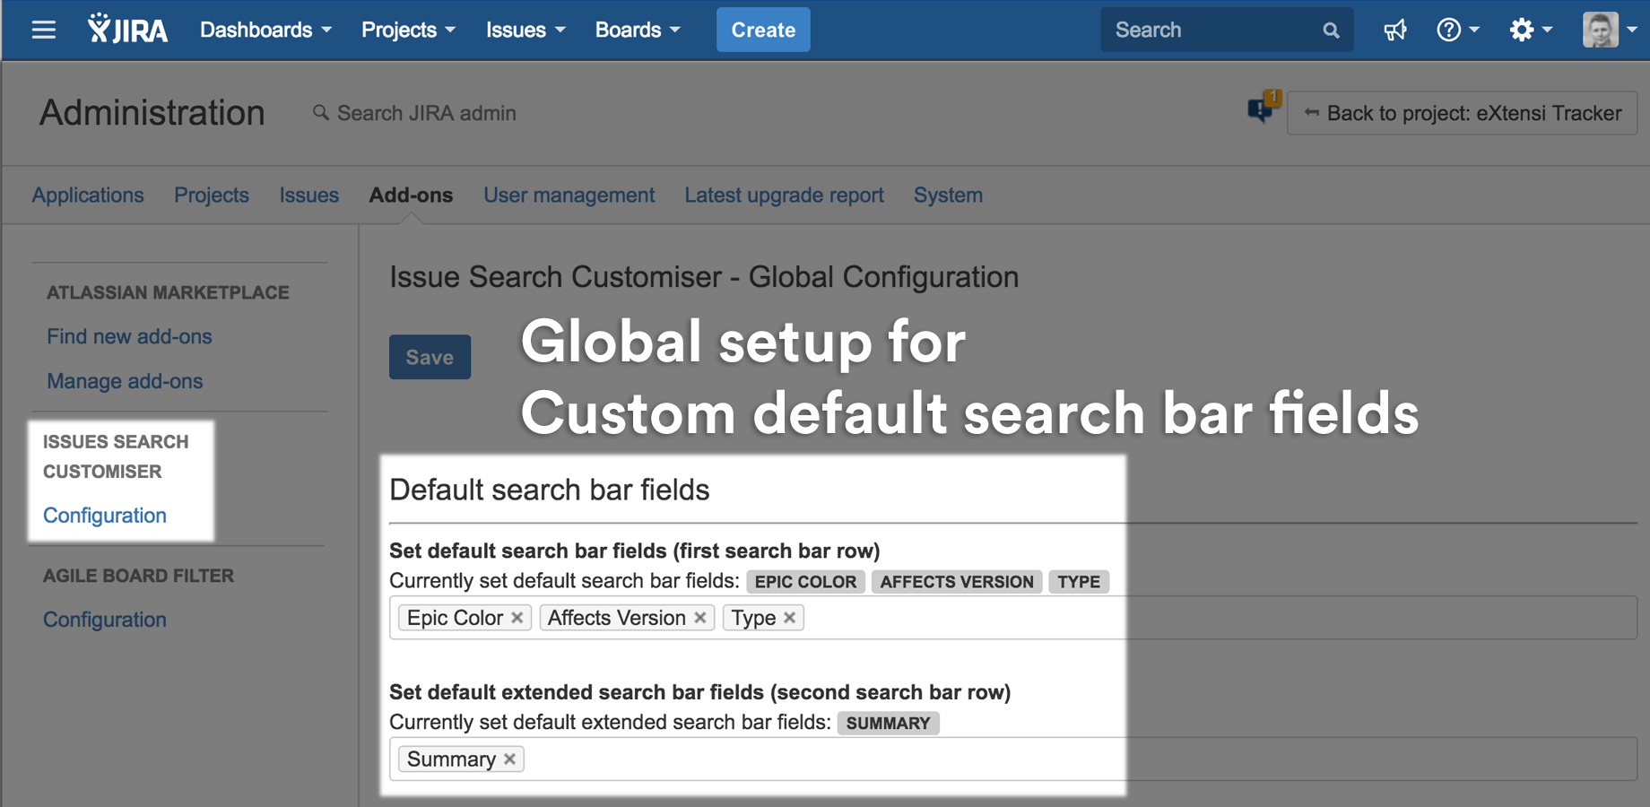Open the User management tab
1650x807 pixels.
569,195
